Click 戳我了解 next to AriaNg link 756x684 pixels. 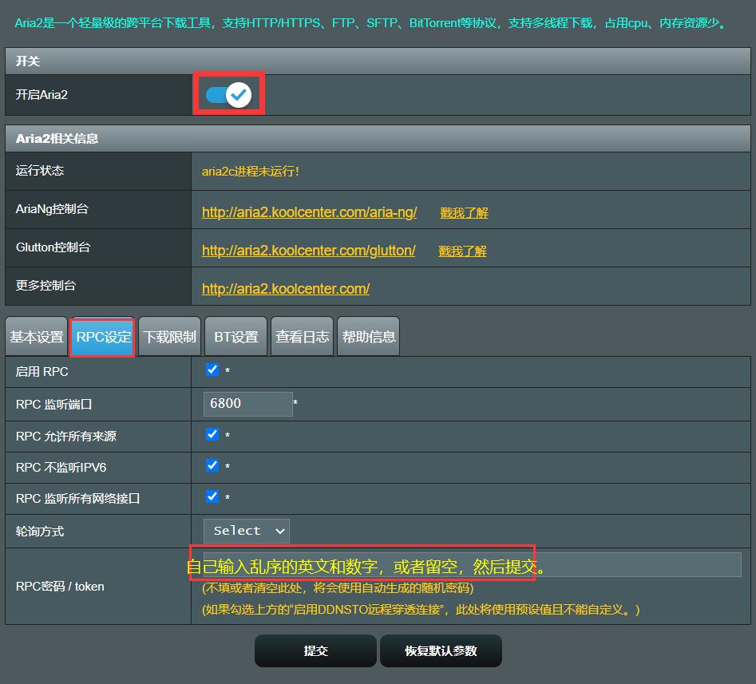point(464,212)
